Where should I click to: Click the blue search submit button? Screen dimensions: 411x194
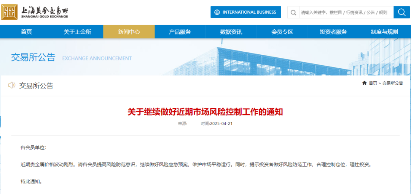[x=401, y=12]
